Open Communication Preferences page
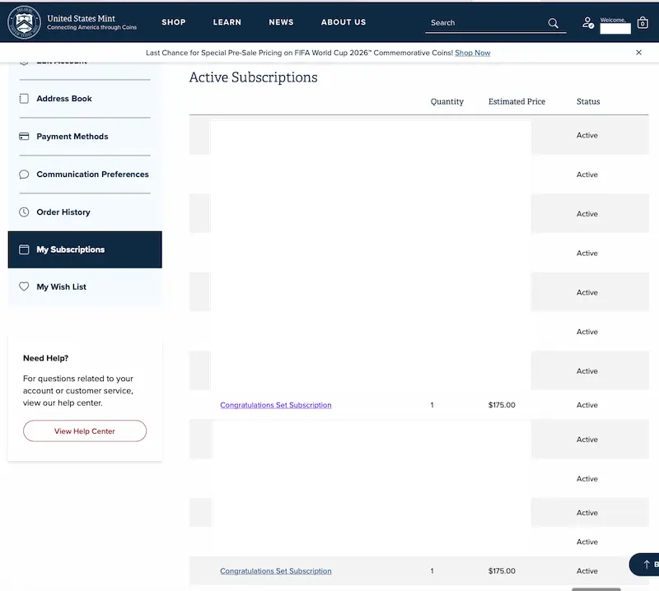This screenshot has height=591, width=659. [92, 175]
